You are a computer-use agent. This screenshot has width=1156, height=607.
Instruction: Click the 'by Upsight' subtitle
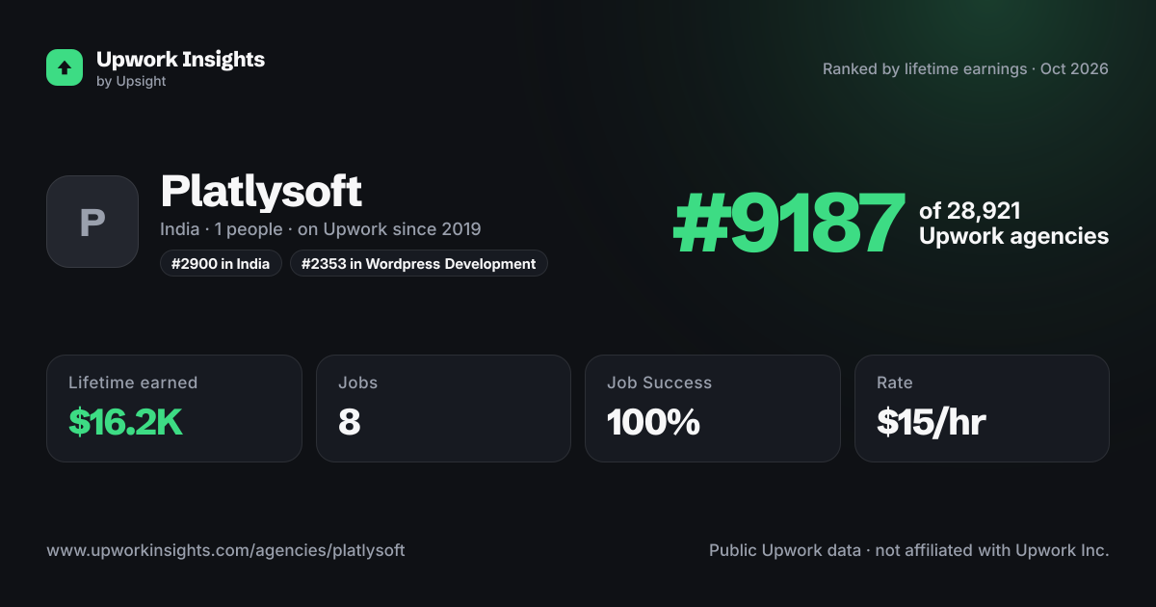click(131, 82)
